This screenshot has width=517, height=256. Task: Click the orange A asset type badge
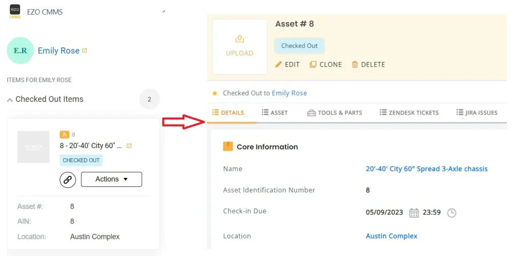click(64, 134)
